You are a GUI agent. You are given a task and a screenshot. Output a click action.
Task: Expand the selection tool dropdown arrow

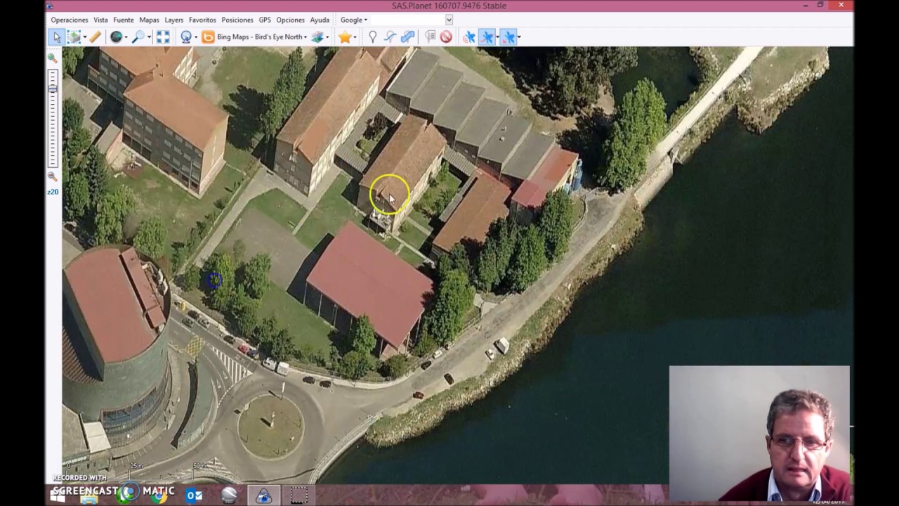(85, 37)
